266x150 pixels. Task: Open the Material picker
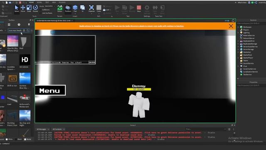[x=91, y=8]
